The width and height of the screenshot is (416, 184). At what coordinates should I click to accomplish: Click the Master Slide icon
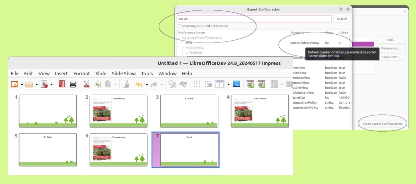236,84
